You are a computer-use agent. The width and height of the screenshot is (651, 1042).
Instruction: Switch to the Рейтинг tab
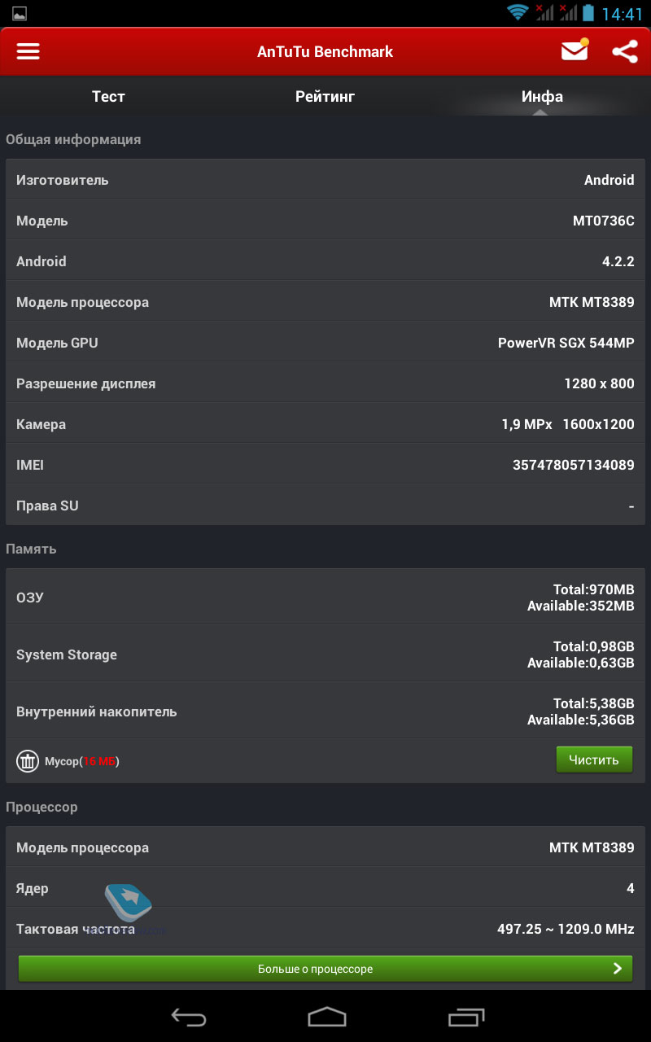click(325, 96)
